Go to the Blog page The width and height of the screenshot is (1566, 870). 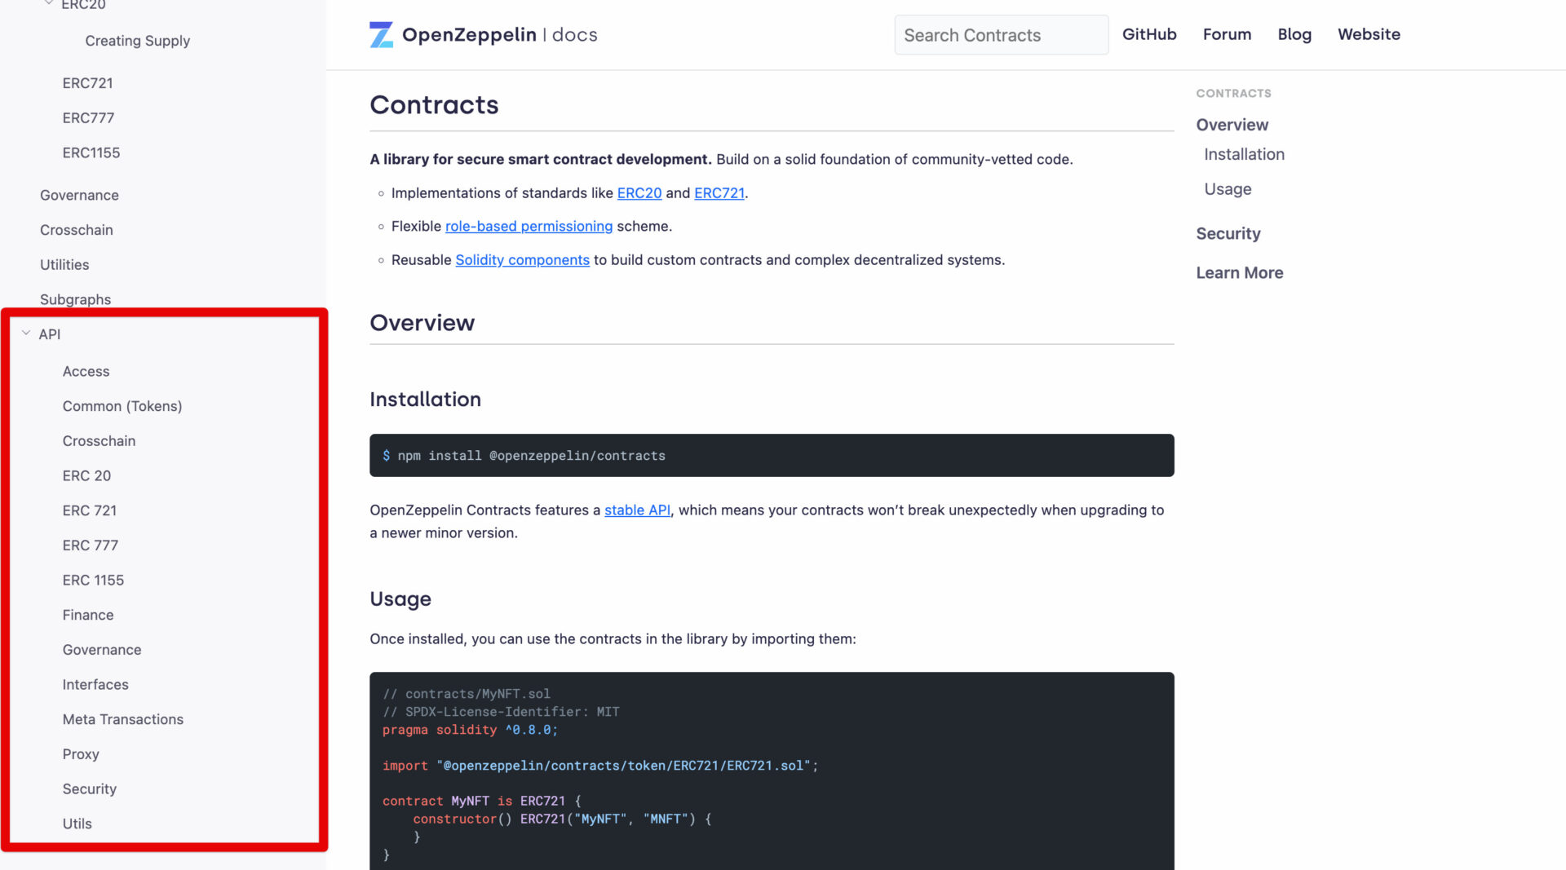pyautogui.click(x=1294, y=34)
